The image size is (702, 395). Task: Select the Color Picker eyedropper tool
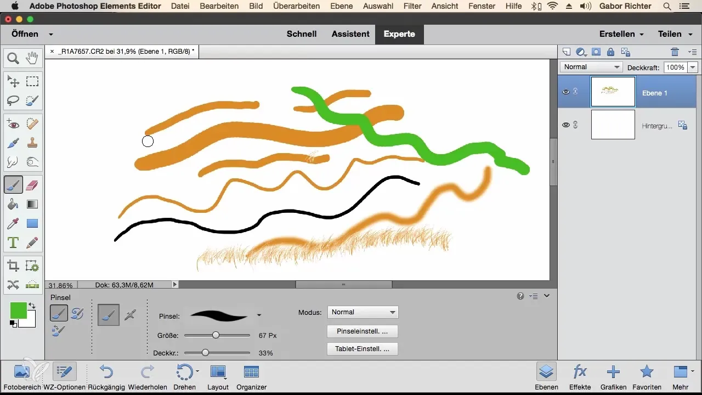point(13,223)
